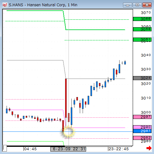Click the small box at time axis start
Image resolution: width=154 pixels, height=154 pixels.
(x=5, y=148)
